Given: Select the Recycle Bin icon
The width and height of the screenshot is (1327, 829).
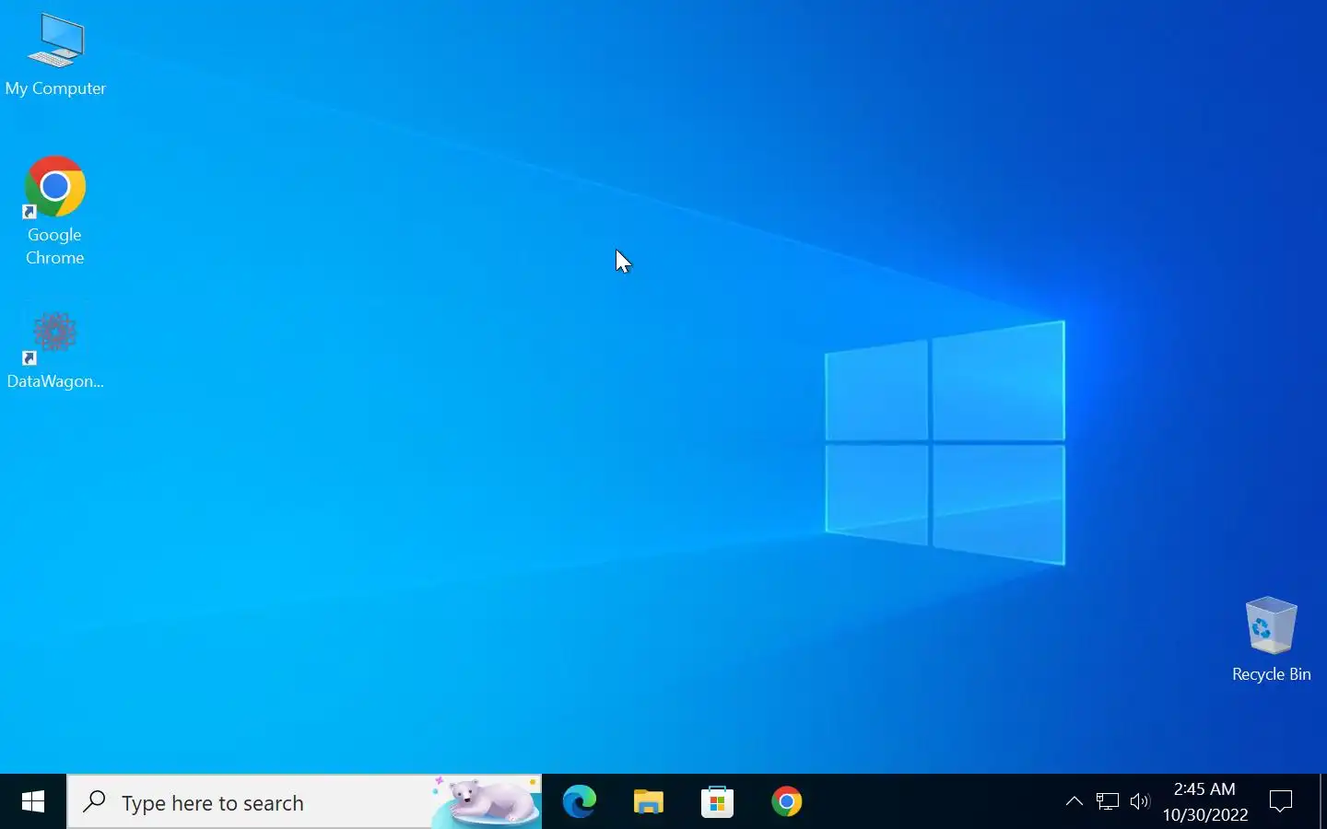Looking at the screenshot, I should pyautogui.click(x=1271, y=639).
